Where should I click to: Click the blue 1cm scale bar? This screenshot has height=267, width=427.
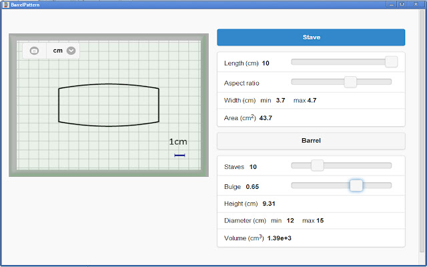pyautogui.click(x=179, y=155)
